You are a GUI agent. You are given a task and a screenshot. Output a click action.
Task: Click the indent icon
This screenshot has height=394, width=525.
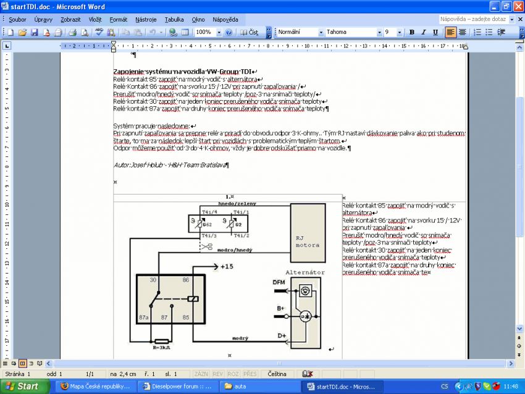click(502, 32)
